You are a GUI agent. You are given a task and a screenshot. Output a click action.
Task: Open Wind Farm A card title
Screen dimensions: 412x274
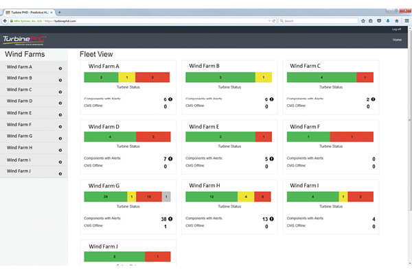point(104,66)
